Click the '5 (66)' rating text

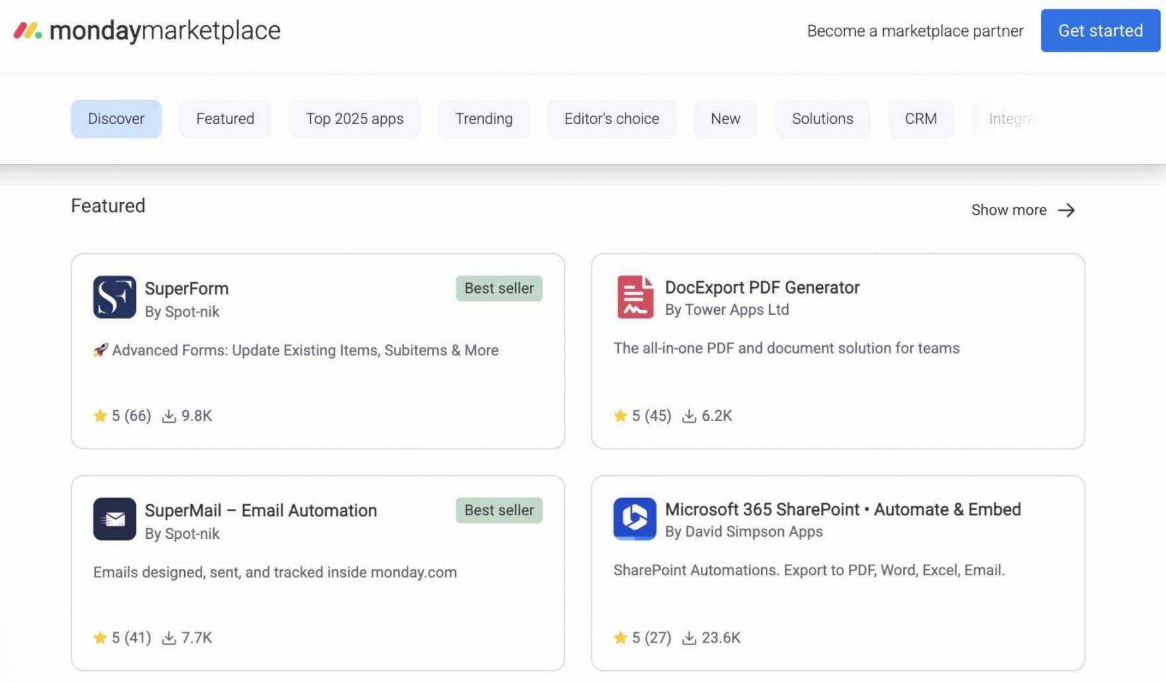coord(131,416)
